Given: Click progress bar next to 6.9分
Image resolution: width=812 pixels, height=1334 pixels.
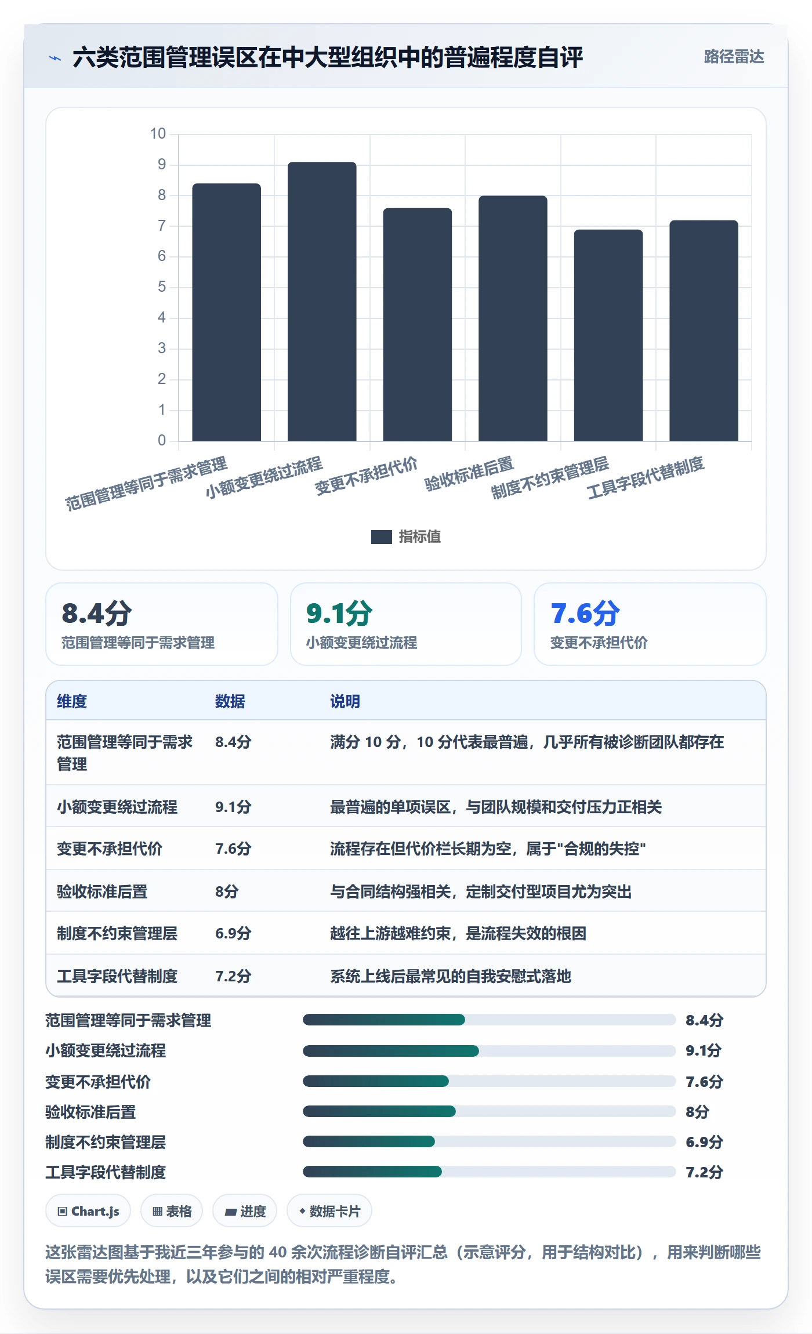Looking at the screenshot, I should pyautogui.click(x=489, y=1141).
